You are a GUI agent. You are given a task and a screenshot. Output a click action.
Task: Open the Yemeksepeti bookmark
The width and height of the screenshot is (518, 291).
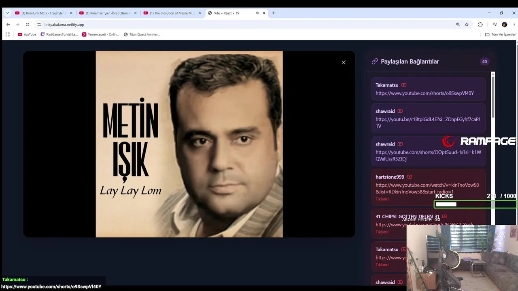[101, 34]
